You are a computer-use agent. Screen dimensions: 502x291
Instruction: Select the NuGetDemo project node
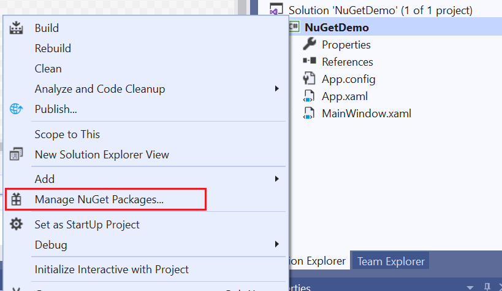[x=337, y=27]
